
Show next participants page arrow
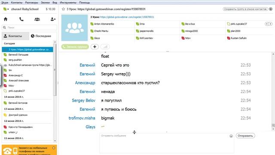click(x=270, y=24)
